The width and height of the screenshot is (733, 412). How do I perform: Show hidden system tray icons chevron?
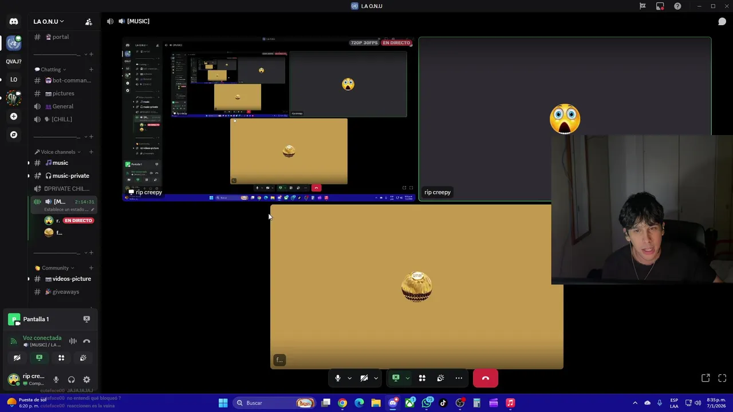click(635, 403)
